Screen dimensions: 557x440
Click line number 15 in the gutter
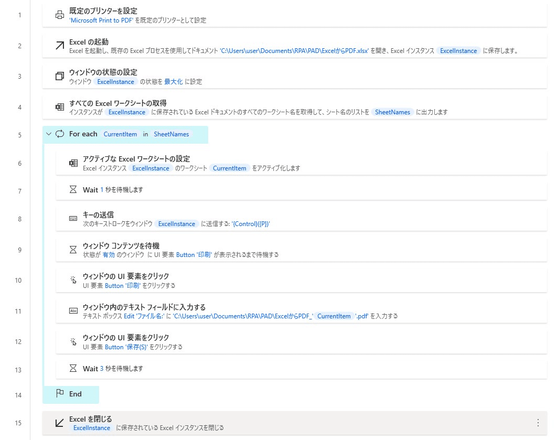[18, 423]
